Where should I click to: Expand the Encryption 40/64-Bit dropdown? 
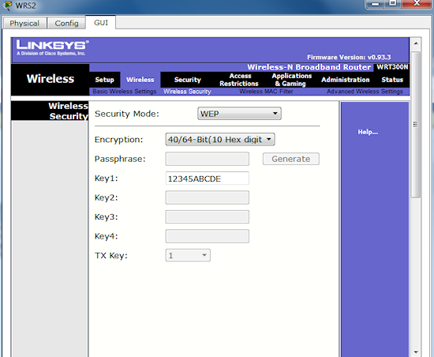220,139
